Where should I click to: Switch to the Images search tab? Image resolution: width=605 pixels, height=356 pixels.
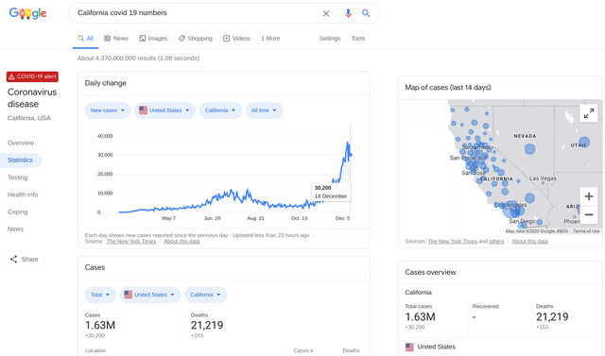153,39
